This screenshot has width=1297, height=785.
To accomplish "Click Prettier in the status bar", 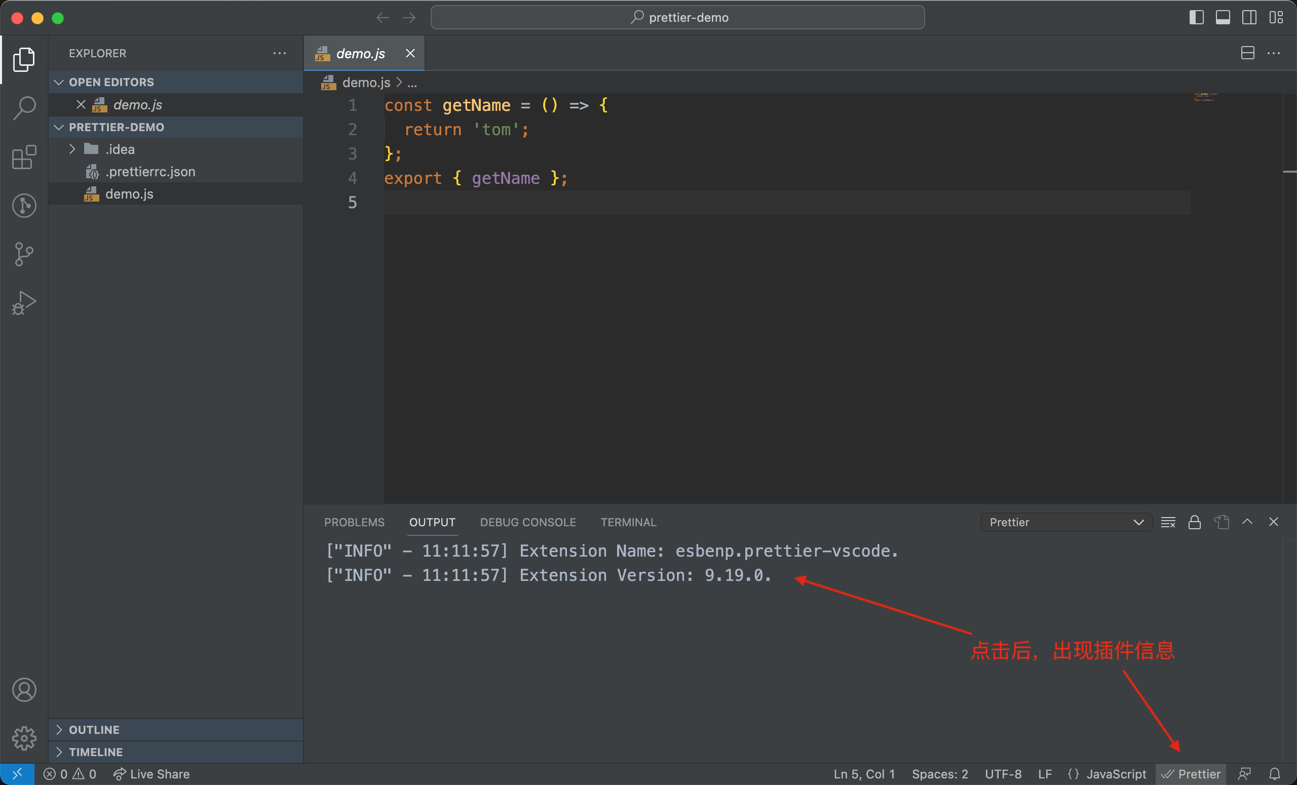I will click(1191, 774).
